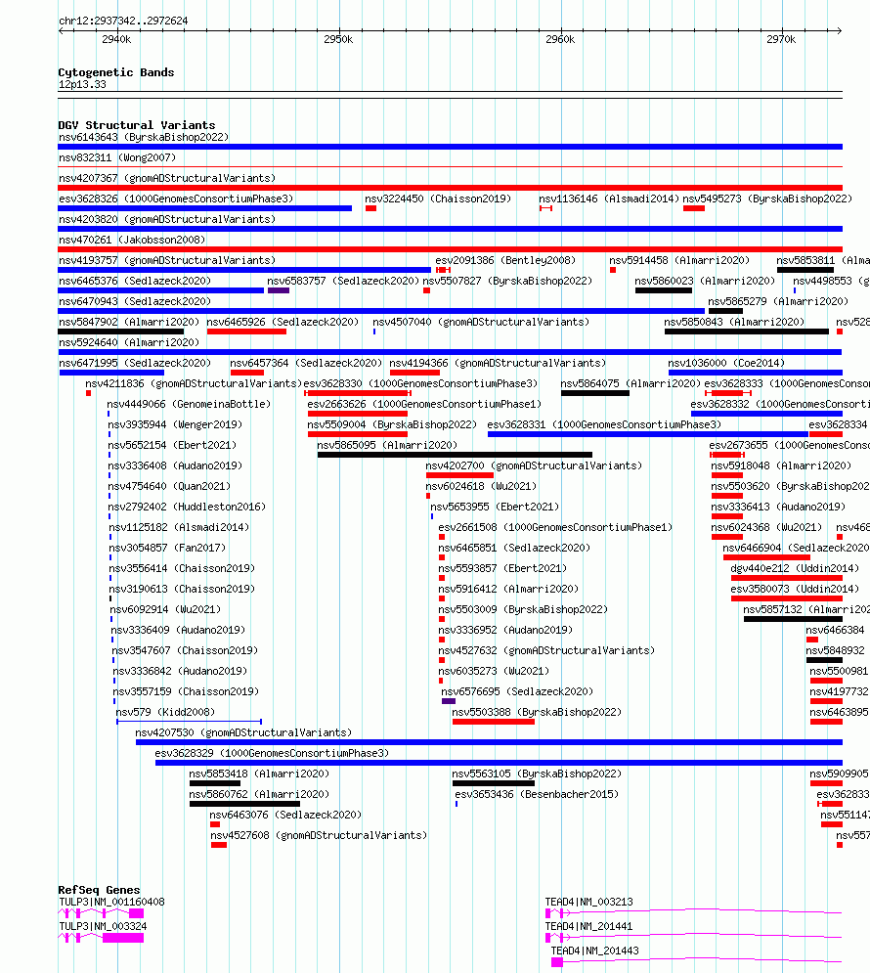
Task: Click the nsv4449066 (GenomeinaBottle) label
Action: pyautogui.click(x=189, y=403)
